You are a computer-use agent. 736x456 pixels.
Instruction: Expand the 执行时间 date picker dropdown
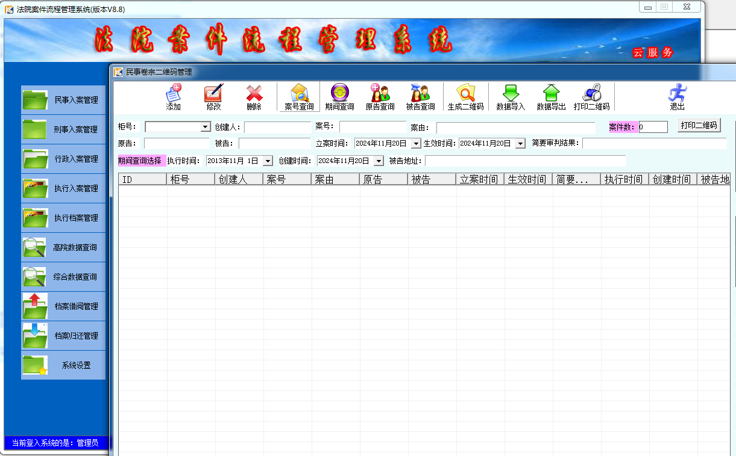268,161
